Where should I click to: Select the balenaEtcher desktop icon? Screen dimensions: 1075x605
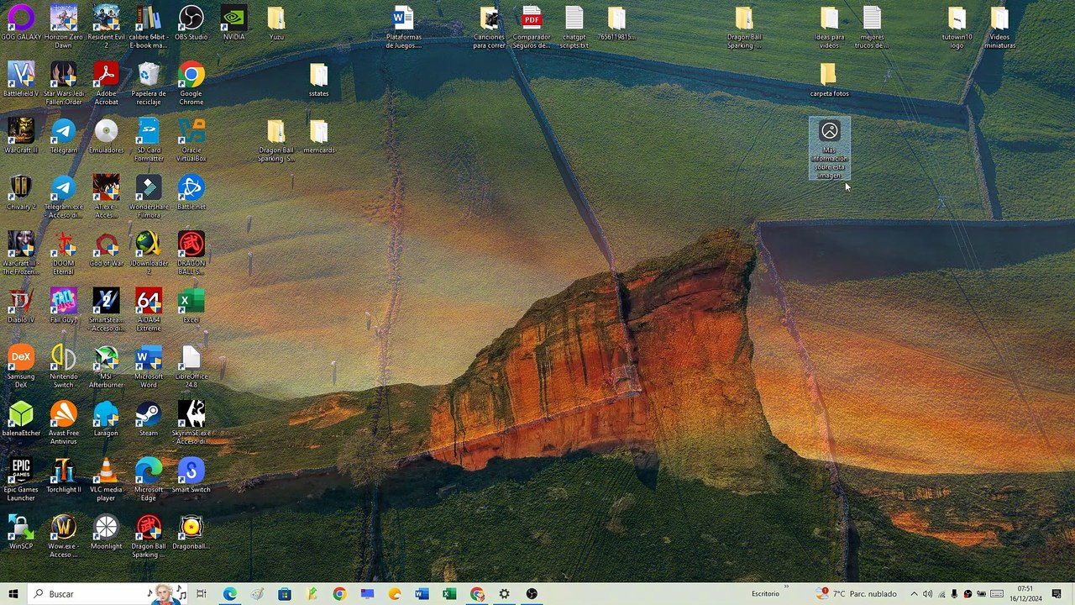[21, 418]
